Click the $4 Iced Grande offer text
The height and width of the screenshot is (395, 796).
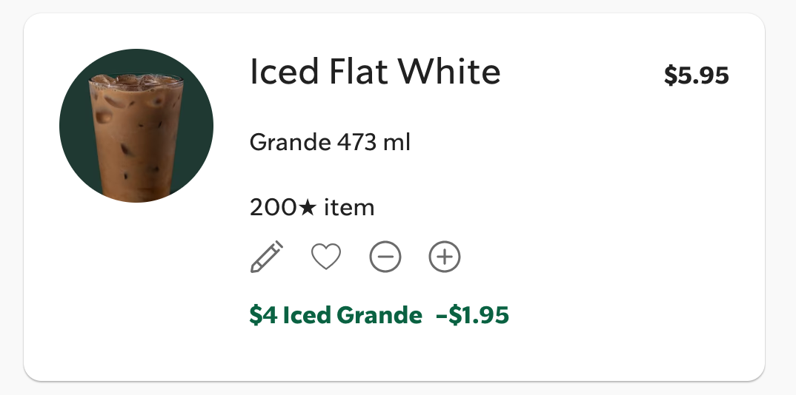[x=335, y=316]
